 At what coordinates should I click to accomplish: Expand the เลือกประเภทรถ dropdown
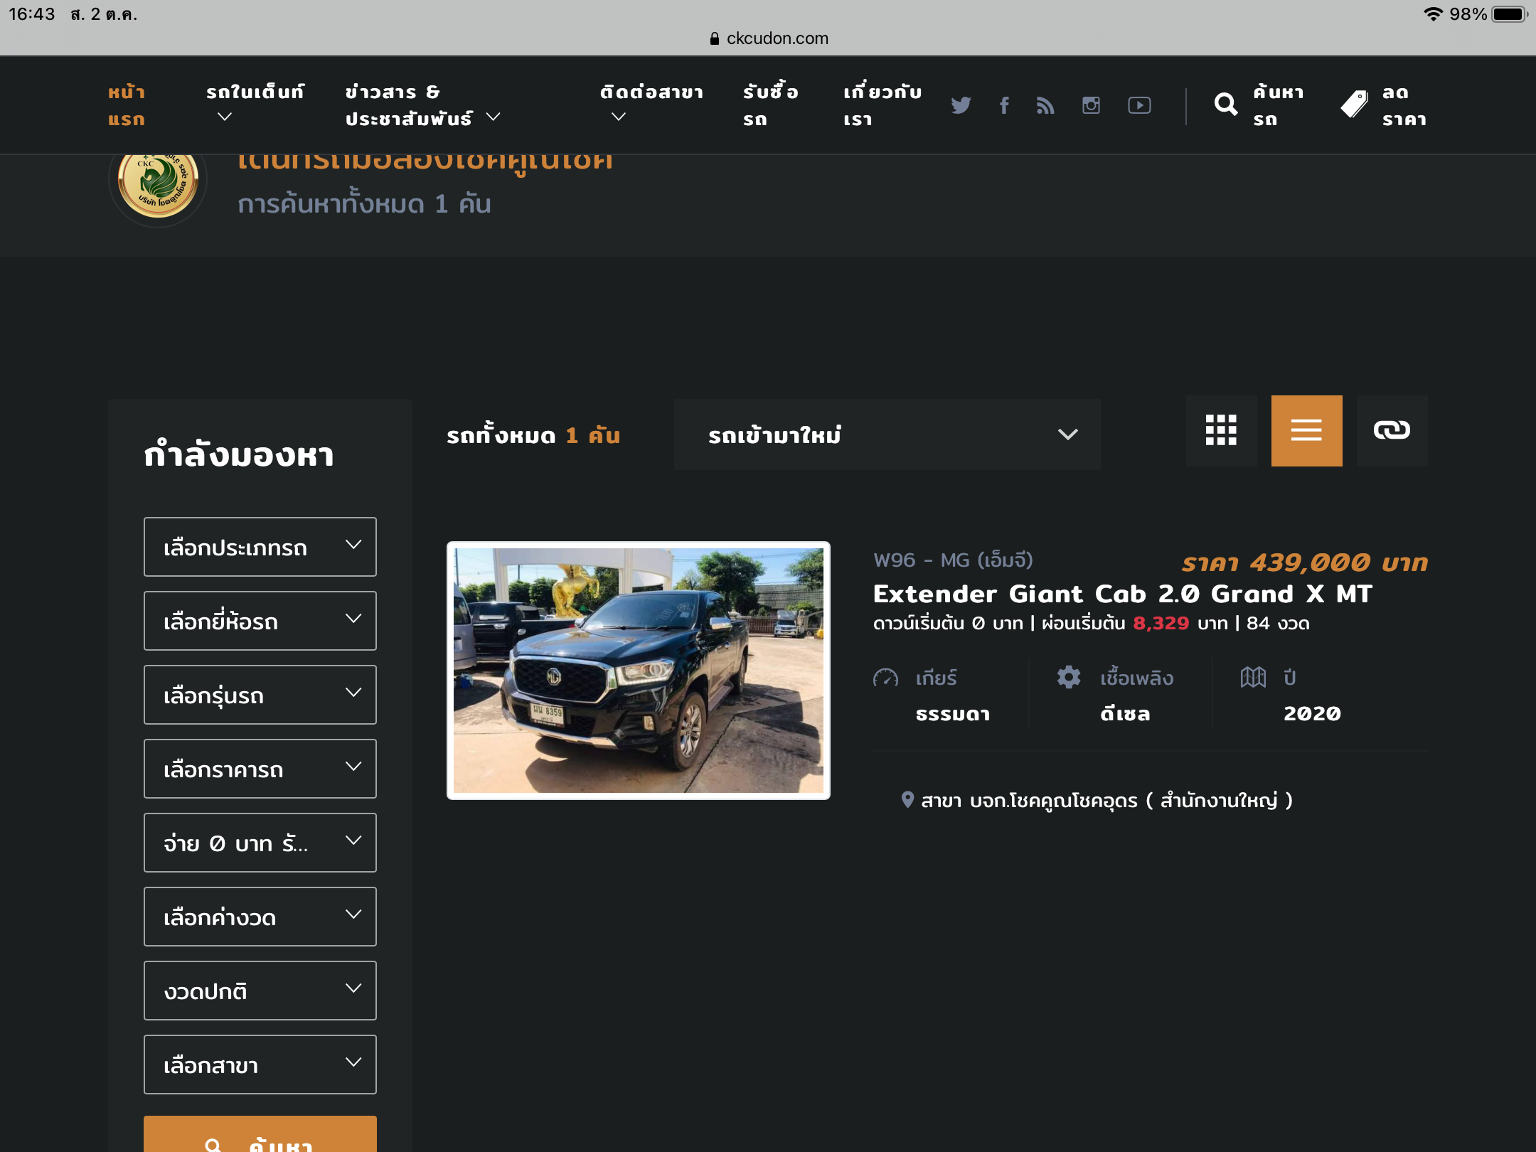(260, 547)
